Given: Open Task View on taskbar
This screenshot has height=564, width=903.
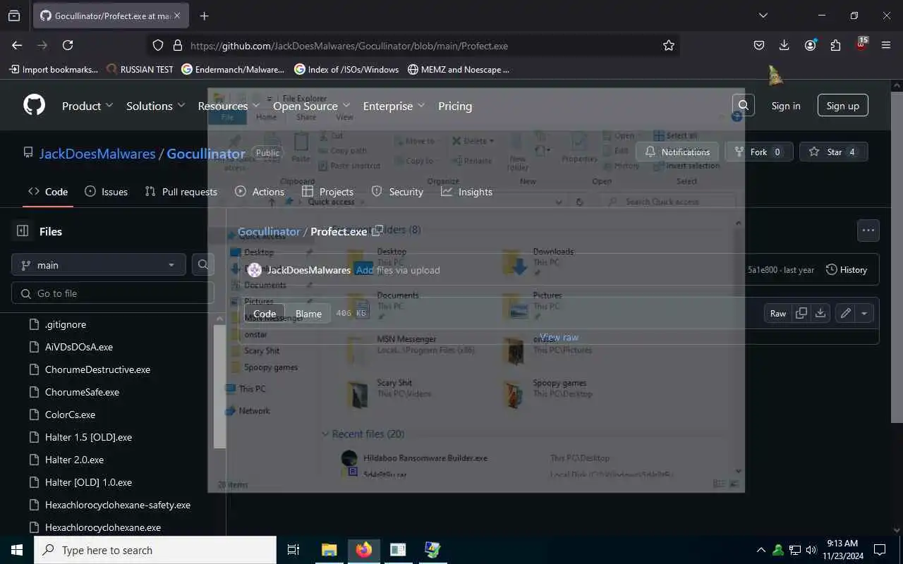Looking at the screenshot, I should click(x=293, y=550).
